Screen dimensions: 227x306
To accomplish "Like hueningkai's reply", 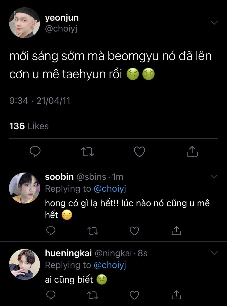I will click(x=134, y=294).
